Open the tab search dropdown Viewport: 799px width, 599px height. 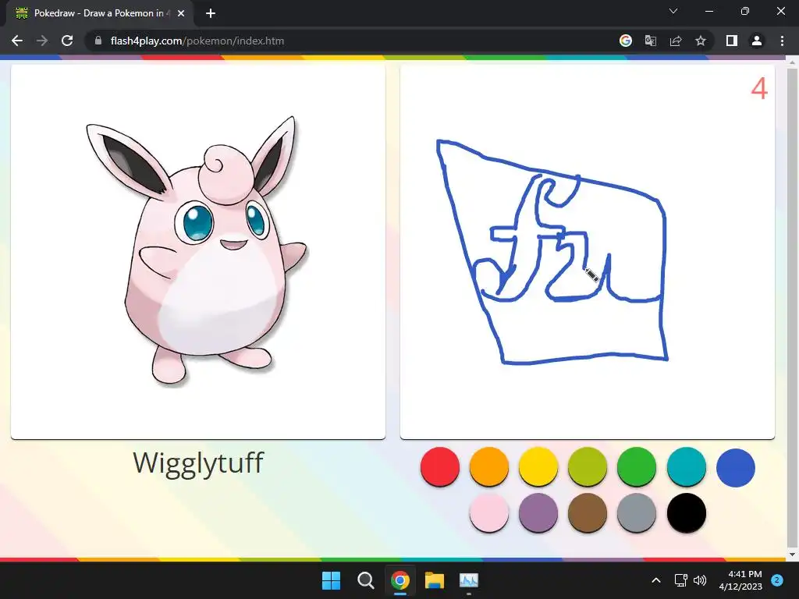pos(673,11)
